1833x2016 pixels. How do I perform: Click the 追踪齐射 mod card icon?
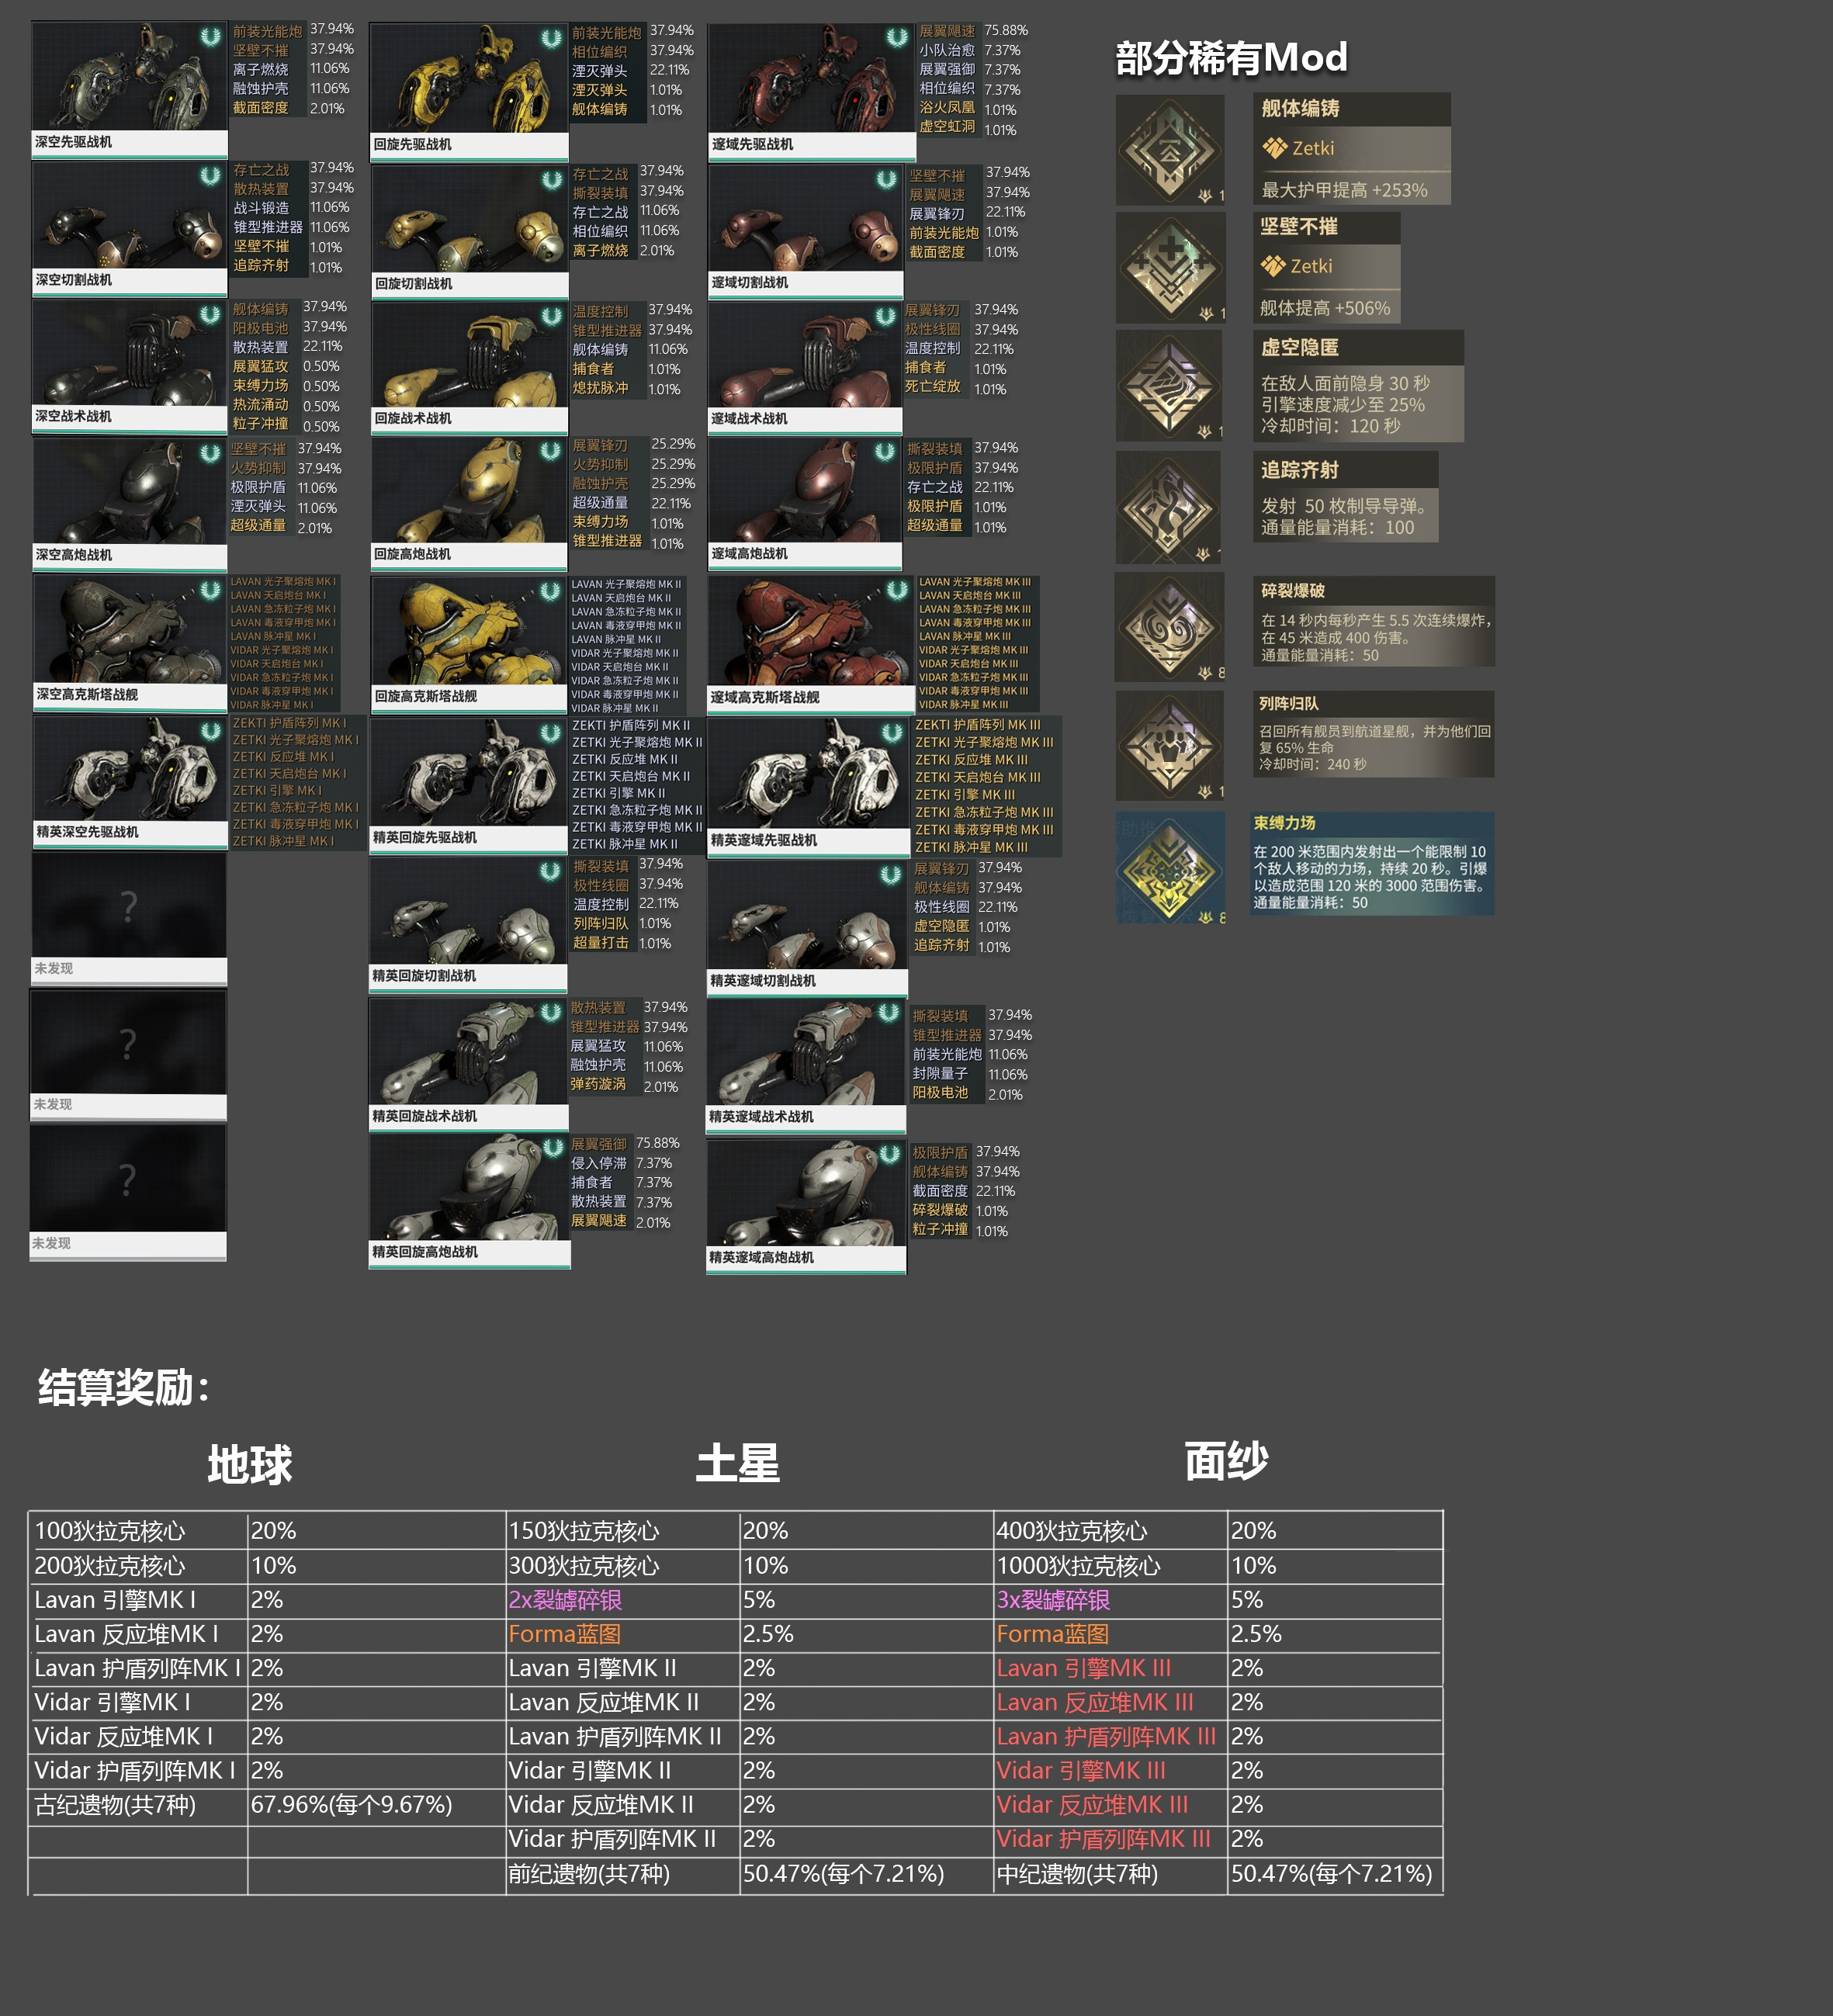(x=1168, y=508)
